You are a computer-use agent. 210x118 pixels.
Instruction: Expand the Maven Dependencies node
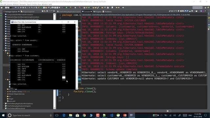(x=6, y=94)
